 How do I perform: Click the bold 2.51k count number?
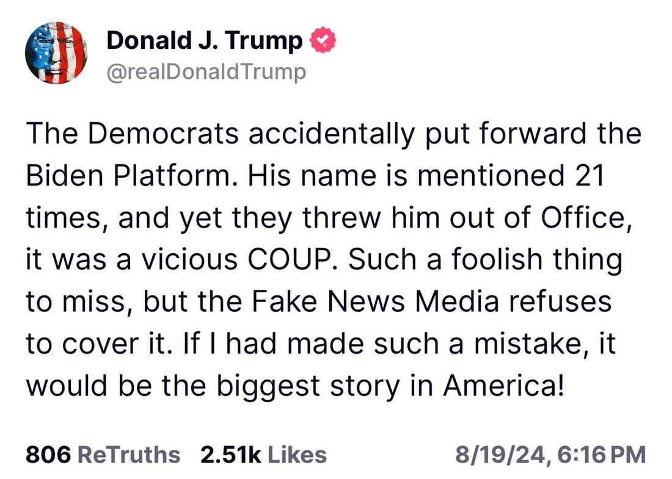(x=231, y=455)
